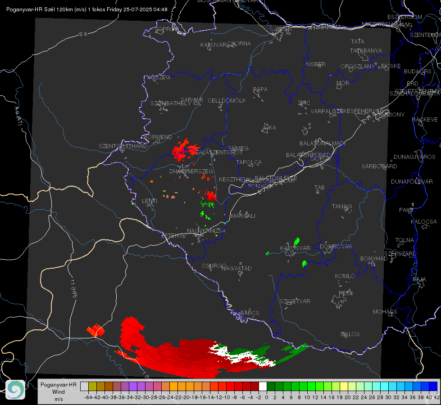The height and width of the screenshot is (405, 441).
Task: Click the BONYHÁD city label
Action: pyautogui.click(x=374, y=259)
